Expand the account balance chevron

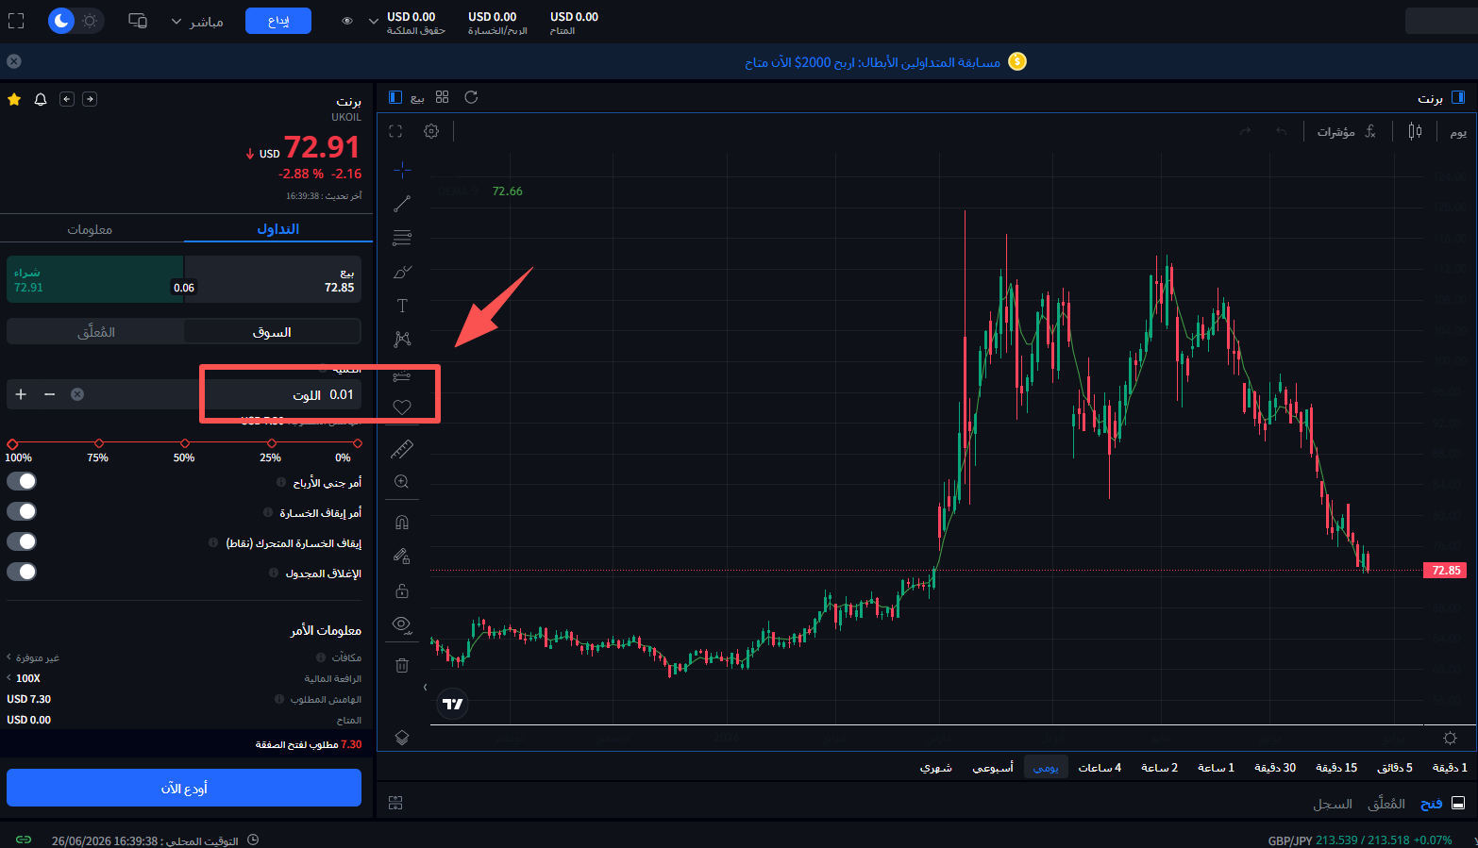[373, 21]
